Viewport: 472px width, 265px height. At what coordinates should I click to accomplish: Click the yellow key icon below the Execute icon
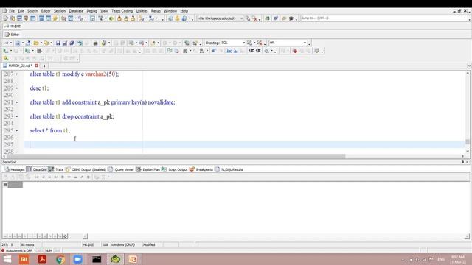click(x=6, y=58)
